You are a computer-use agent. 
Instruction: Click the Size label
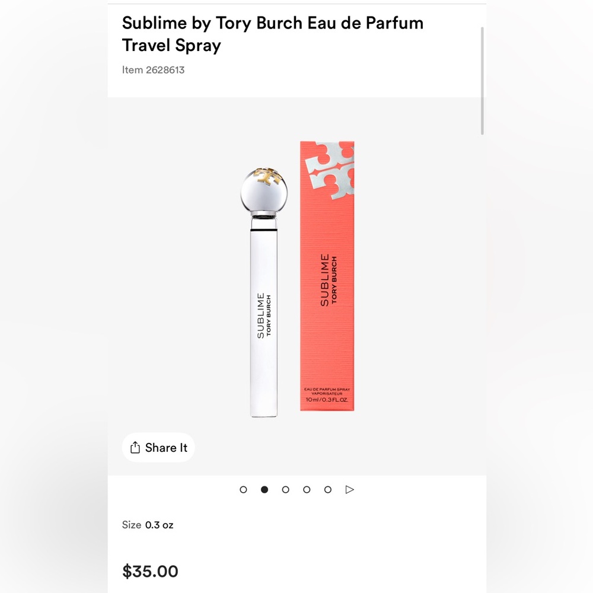tap(131, 525)
